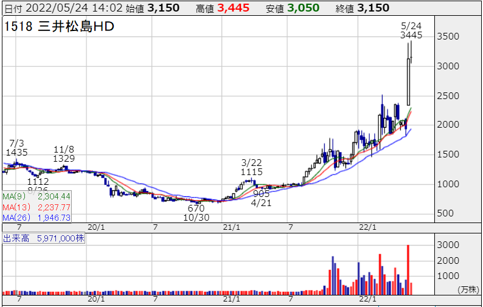Select the 3/22 1115 high annotation
The width and height of the screenshot is (483, 307).
[251, 168]
